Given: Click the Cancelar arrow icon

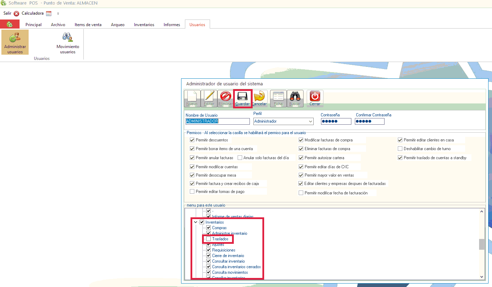Looking at the screenshot, I should [259, 96].
